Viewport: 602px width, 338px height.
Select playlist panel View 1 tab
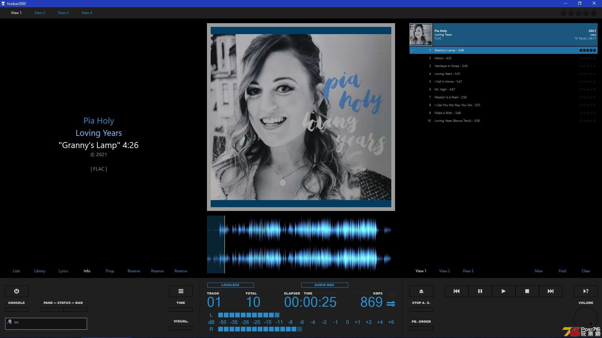pyautogui.click(x=421, y=271)
